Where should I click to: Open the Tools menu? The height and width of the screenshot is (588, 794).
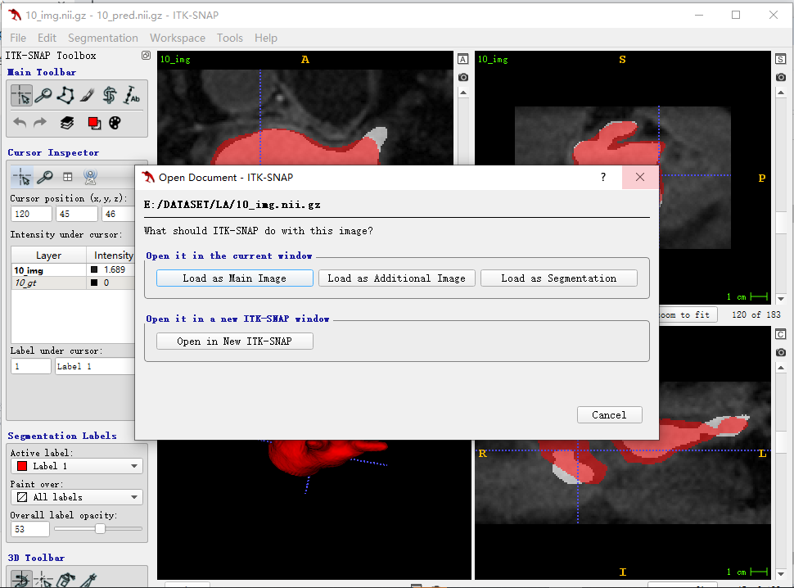pyautogui.click(x=230, y=38)
